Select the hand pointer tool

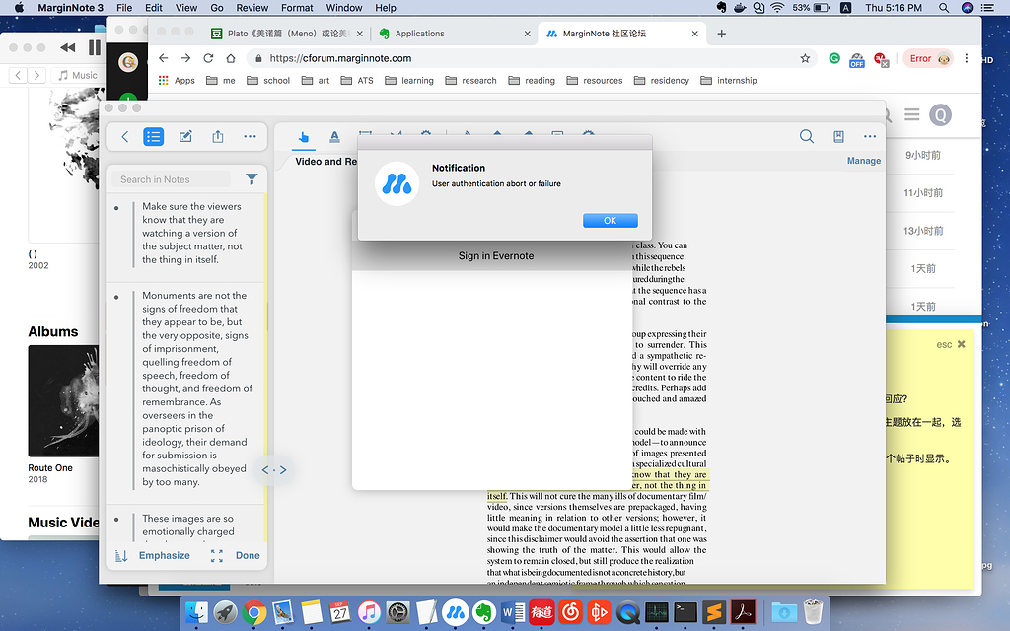click(x=304, y=137)
